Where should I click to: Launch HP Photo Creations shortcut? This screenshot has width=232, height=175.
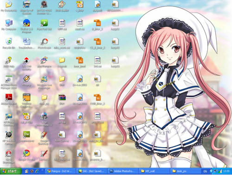tap(9, 116)
